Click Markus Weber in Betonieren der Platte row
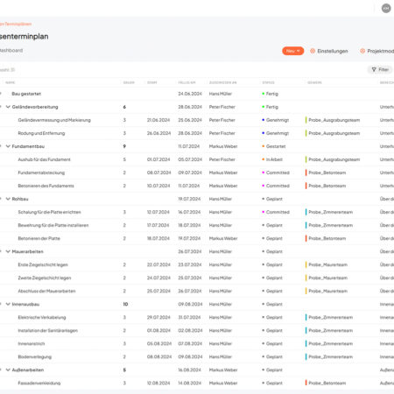 click(223, 238)
